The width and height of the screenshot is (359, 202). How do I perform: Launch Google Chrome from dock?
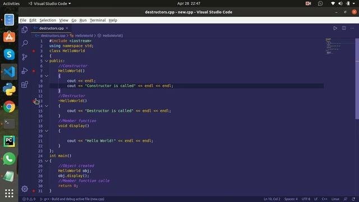click(x=9, y=107)
